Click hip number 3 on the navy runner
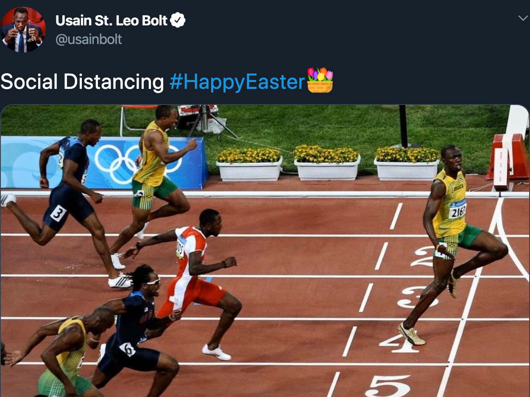 coord(58,213)
